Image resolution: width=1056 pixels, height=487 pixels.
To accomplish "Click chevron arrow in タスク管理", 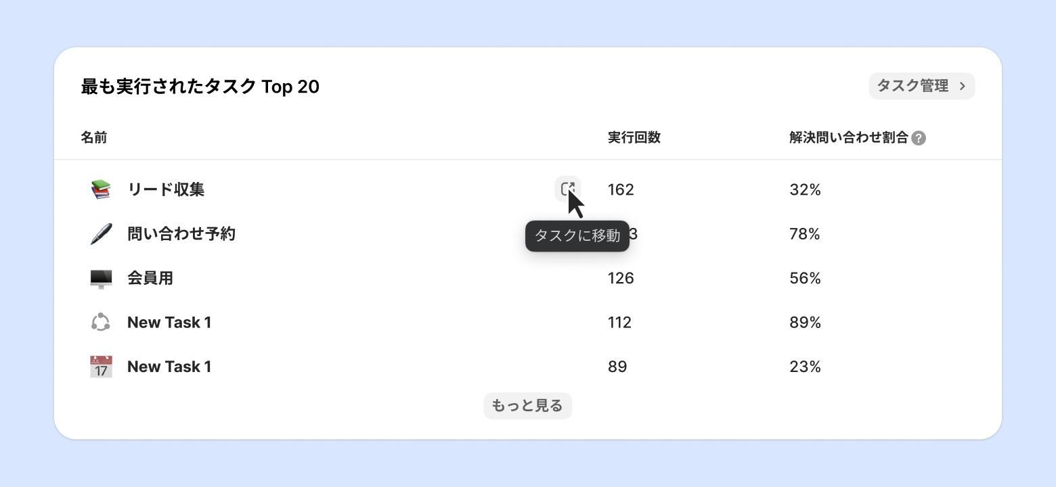I will tap(962, 86).
